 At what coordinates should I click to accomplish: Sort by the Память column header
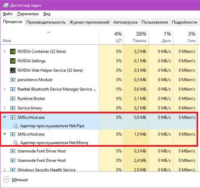pyautogui.click(x=136, y=37)
